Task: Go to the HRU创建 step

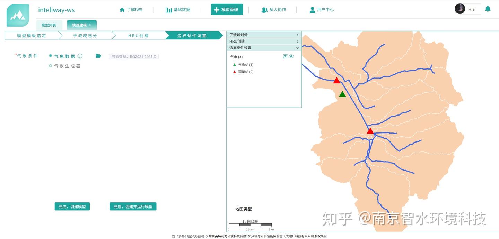Action: tap(138, 36)
